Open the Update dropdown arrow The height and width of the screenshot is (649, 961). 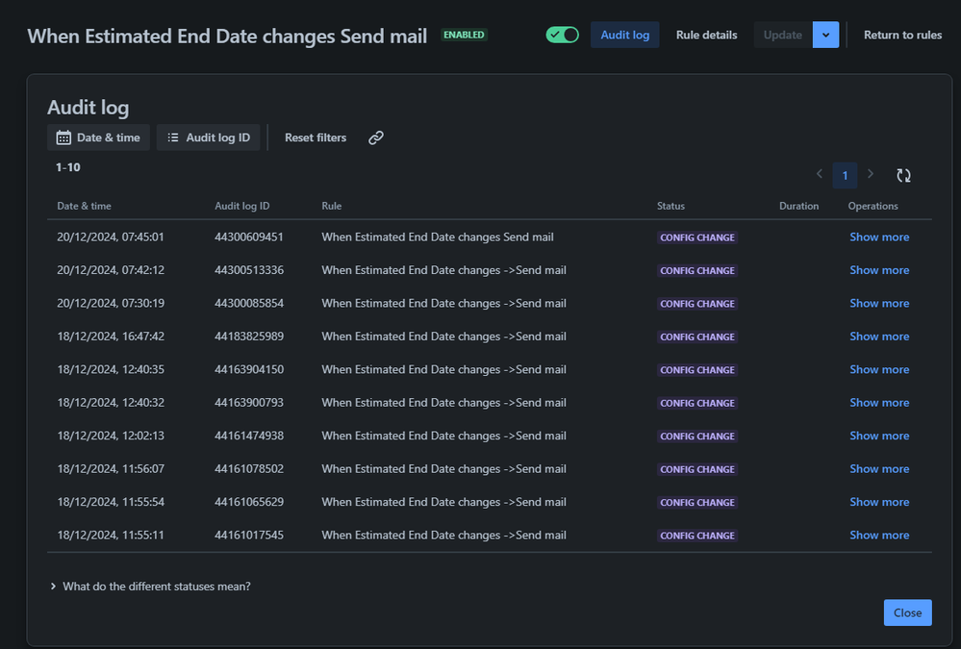[x=825, y=35]
